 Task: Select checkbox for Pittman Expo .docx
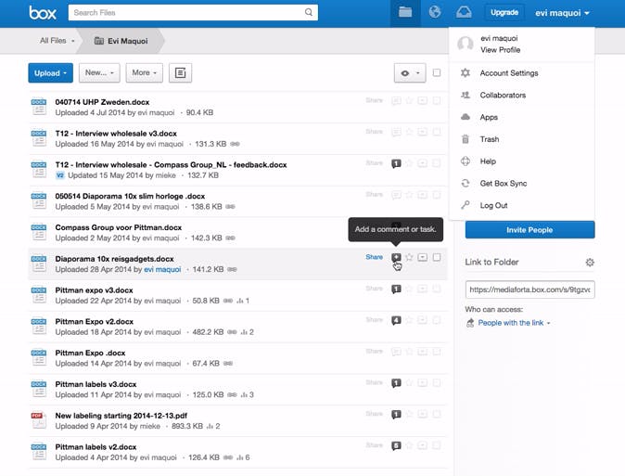click(437, 352)
